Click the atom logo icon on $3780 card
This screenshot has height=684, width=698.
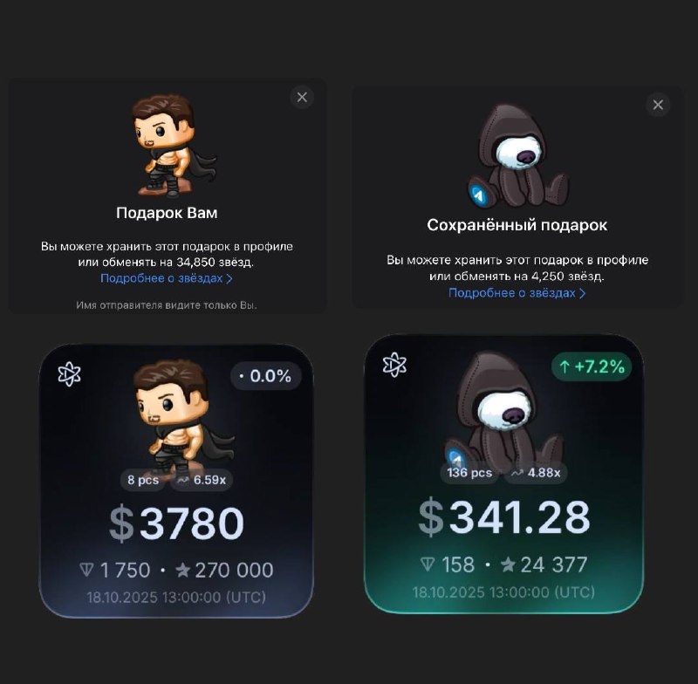[70, 373]
